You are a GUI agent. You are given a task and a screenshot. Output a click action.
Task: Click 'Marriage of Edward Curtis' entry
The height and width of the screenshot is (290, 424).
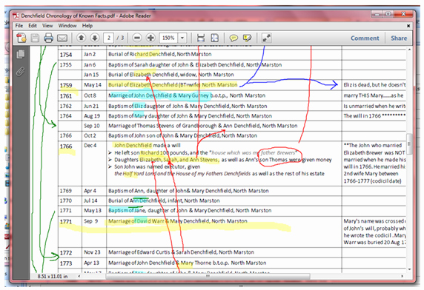181,252
